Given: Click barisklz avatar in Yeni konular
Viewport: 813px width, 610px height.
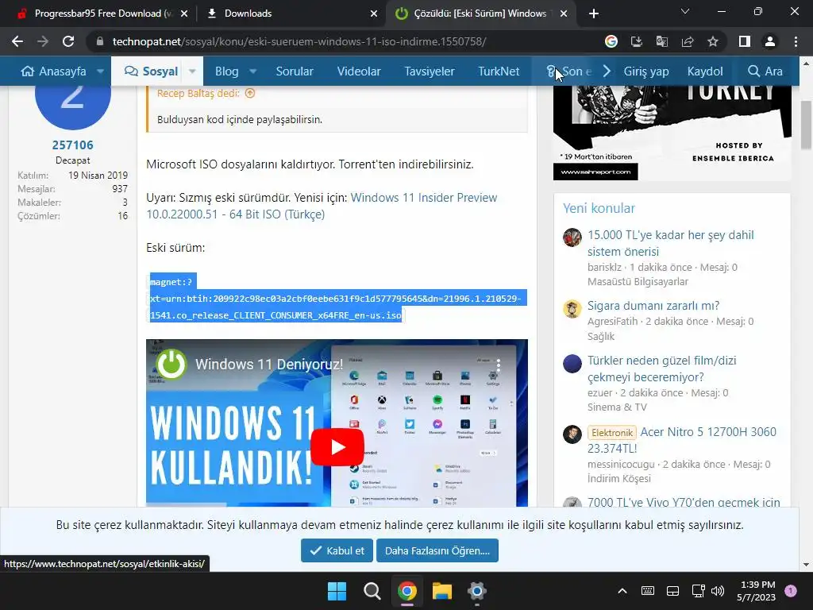Looking at the screenshot, I should coord(572,237).
